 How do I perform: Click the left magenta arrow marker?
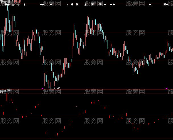pyautogui.click(x=43, y=89)
